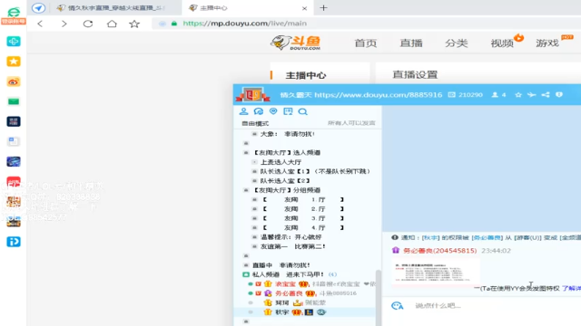The height and width of the screenshot is (326, 581).
Task: Select the 友闻 3.厅 channel
Action: (x=303, y=218)
